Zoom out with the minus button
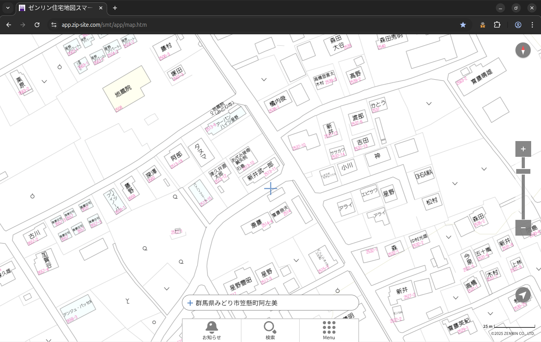Viewport: 541px width, 342px height. coord(523,228)
